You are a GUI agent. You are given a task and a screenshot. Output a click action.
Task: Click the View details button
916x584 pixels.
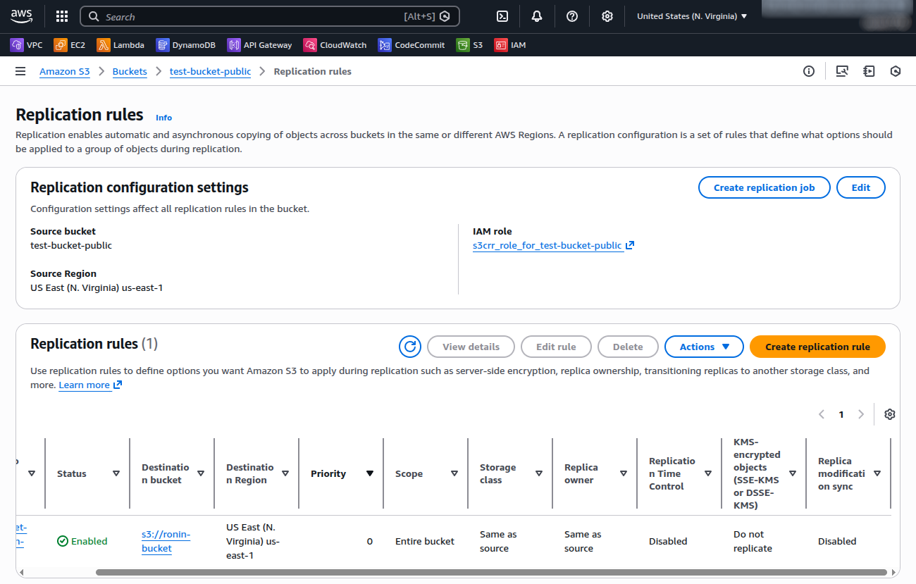(471, 347)
